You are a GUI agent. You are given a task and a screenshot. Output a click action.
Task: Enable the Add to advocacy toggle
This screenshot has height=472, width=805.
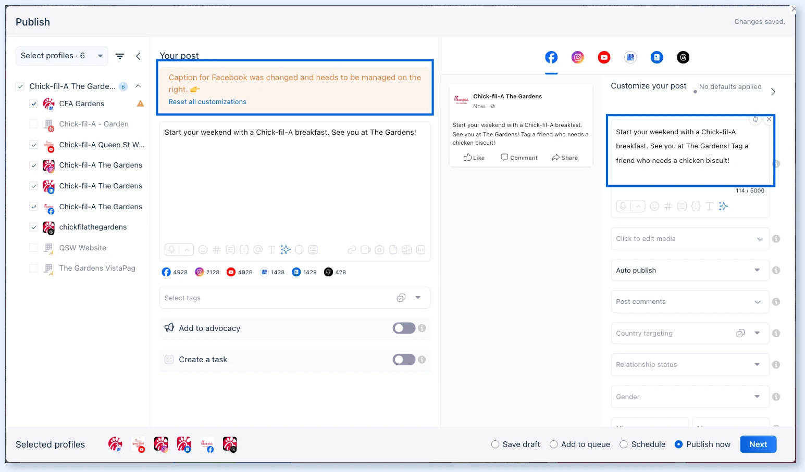coord(404,328)
